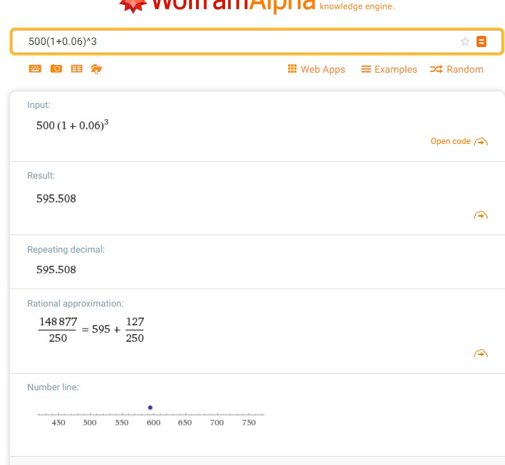This screenshot has height=465, width=505.
Task: Open the Examples menu
Action: click(x=389, y=69)
